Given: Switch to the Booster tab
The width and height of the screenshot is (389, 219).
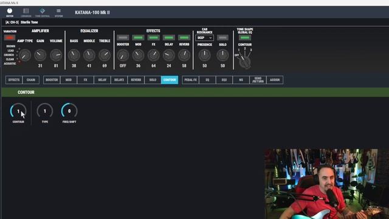Looking at the screenshot, I should click(x=52, y=80).
